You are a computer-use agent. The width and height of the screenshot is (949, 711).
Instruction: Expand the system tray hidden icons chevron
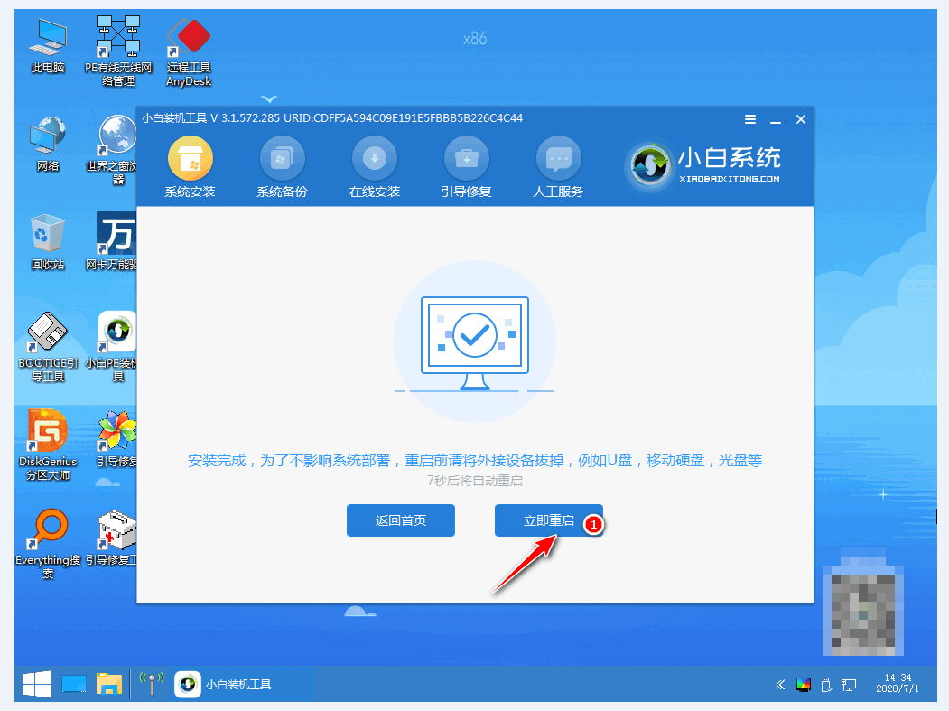(x=778, y=685)
